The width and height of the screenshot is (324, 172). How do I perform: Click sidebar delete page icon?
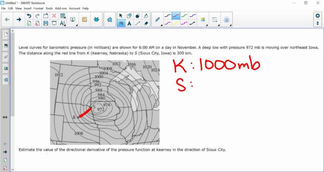pos(5,168)
